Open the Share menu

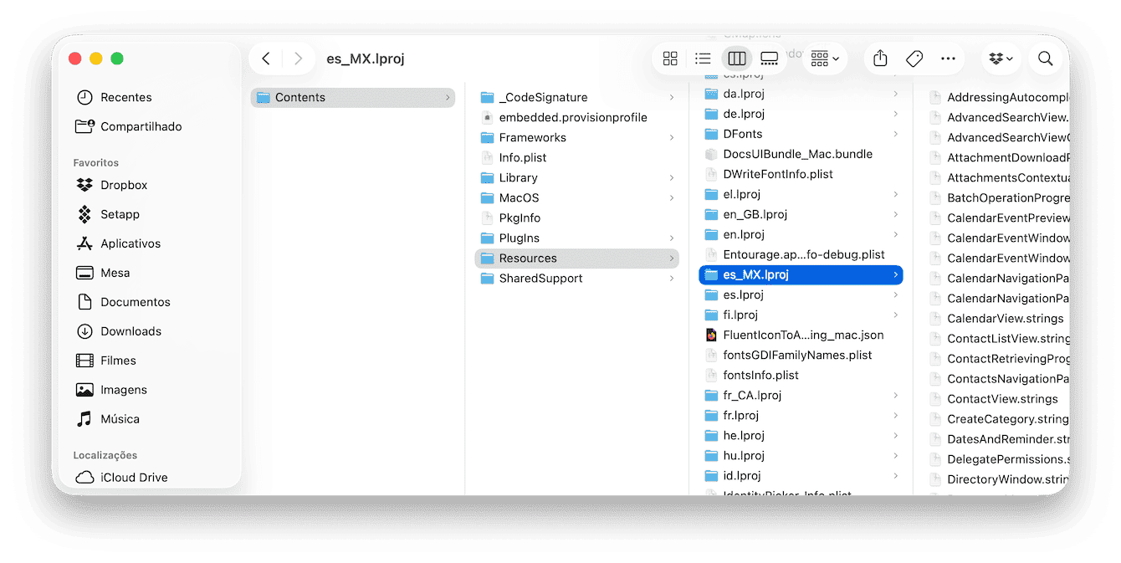tap(880, 59)
